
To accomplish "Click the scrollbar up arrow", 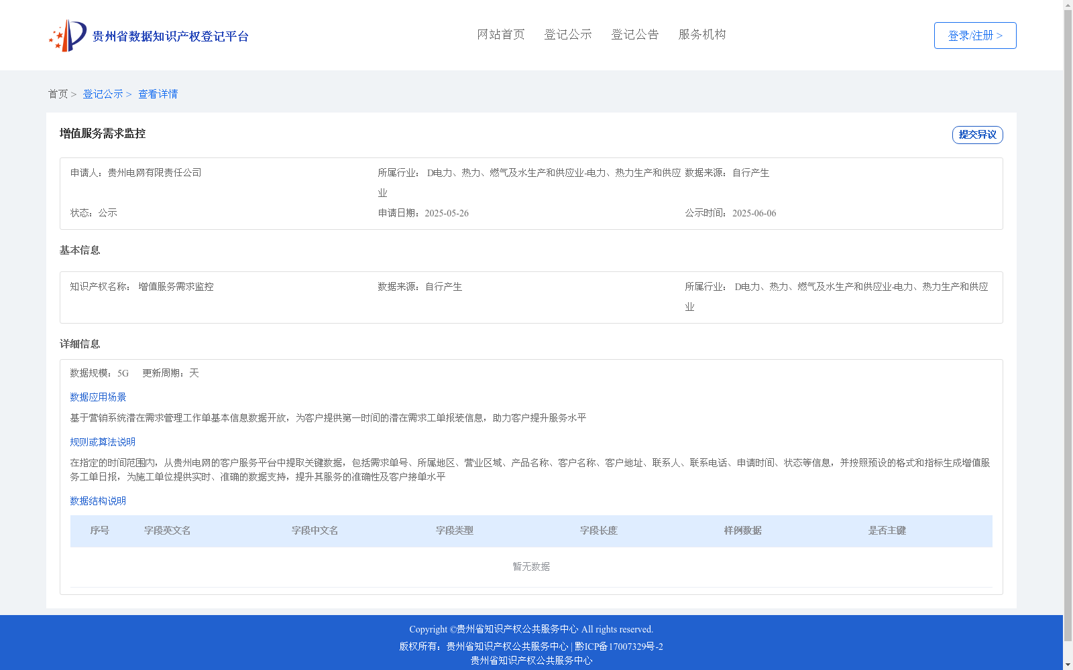I will point(1068,5).
